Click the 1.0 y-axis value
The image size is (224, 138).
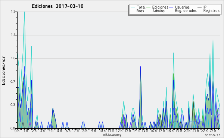13,58
